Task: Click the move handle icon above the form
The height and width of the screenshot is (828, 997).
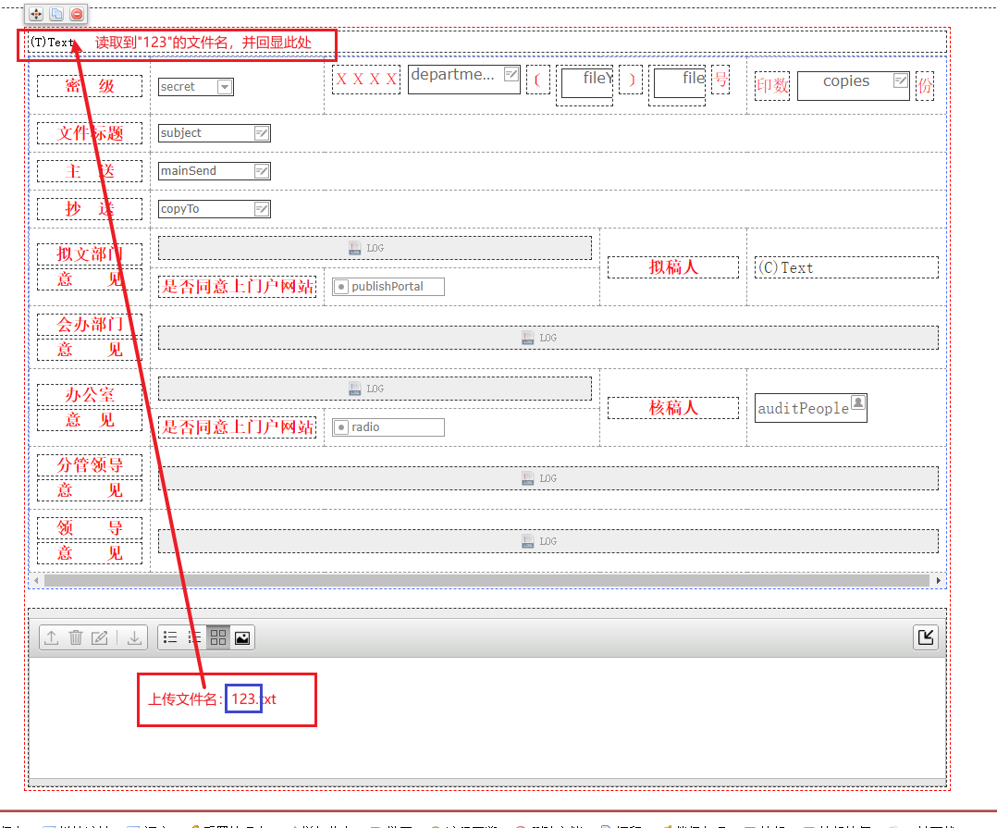Action: 36,14
